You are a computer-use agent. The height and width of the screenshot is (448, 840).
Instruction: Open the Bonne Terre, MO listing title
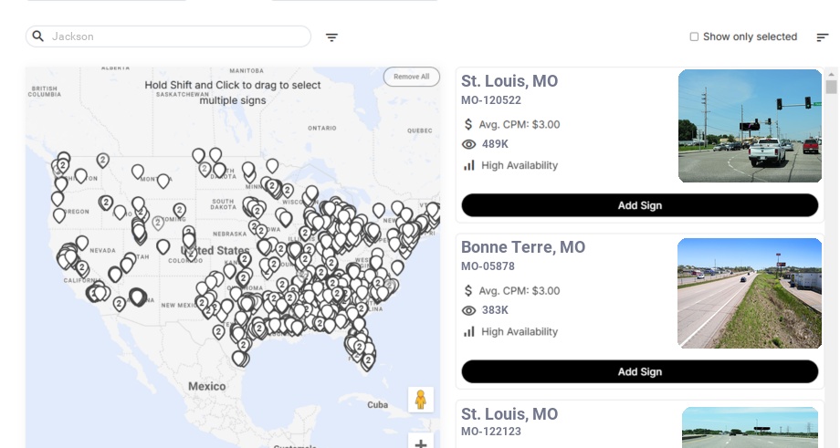coord(523,247)
